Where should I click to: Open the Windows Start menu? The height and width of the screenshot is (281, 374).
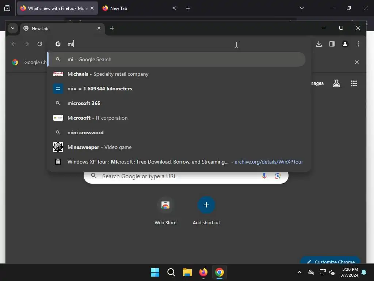click(x=155, y=272)
